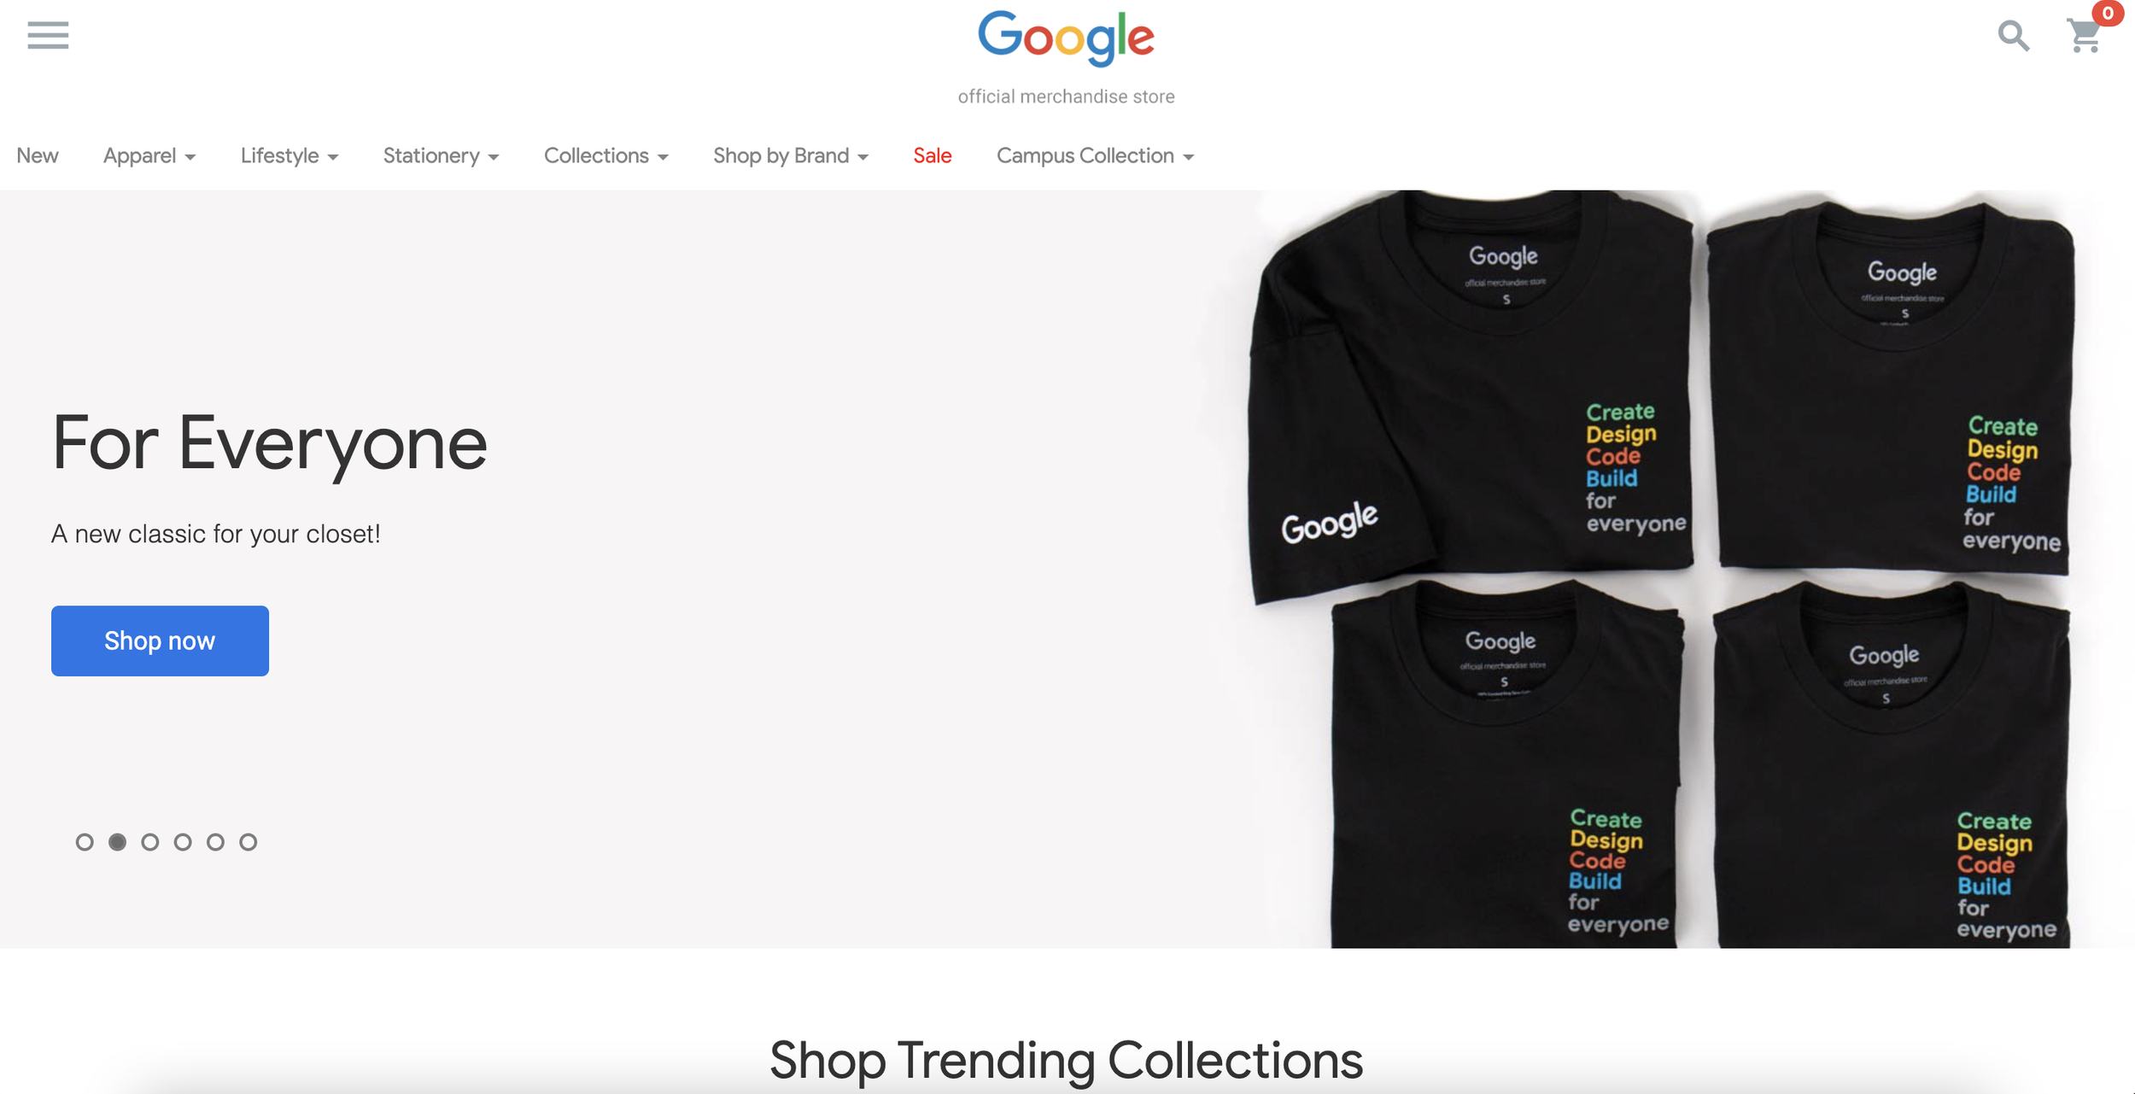
Task: Select the third carousel slide dot
Action: [x=150, y=842]
